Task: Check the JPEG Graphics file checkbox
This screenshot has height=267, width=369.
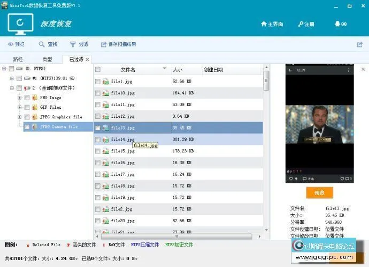Action: click(27, 117)
